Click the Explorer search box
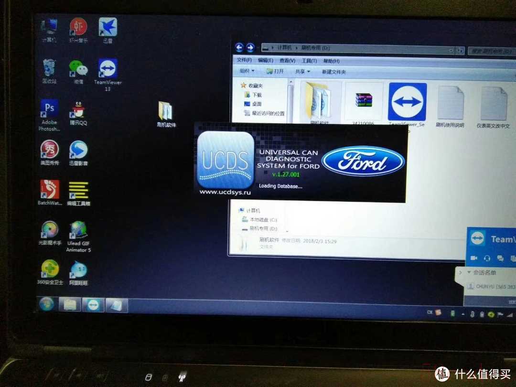 coord(492,51)
